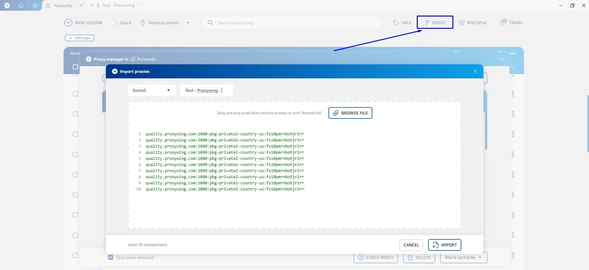Switch to the Test - Proxywing - 1 tab
The image size is (589, 270).
click(121, 6)
